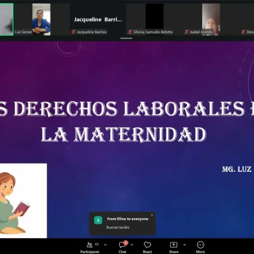This screenshot has width=254, height=254.
Task: Open the More options ellipsis icon
Action: 200,245
